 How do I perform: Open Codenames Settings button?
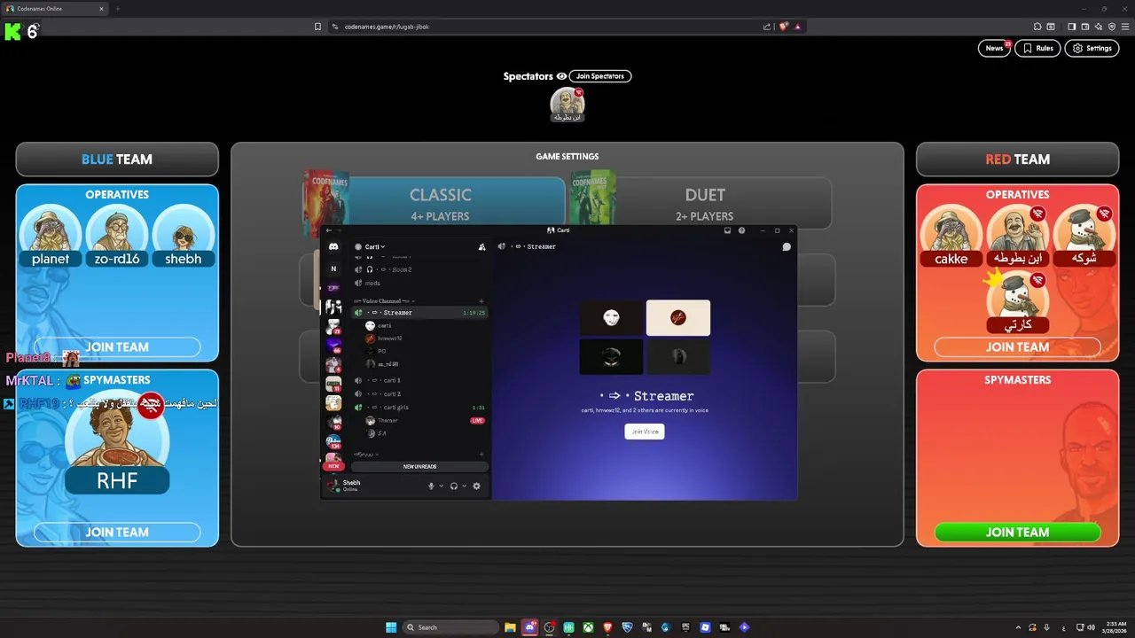click(x=1092, y=48)
